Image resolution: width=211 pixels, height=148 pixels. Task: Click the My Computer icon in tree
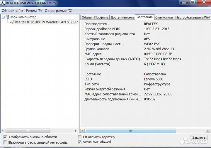(x=8, y=17)
